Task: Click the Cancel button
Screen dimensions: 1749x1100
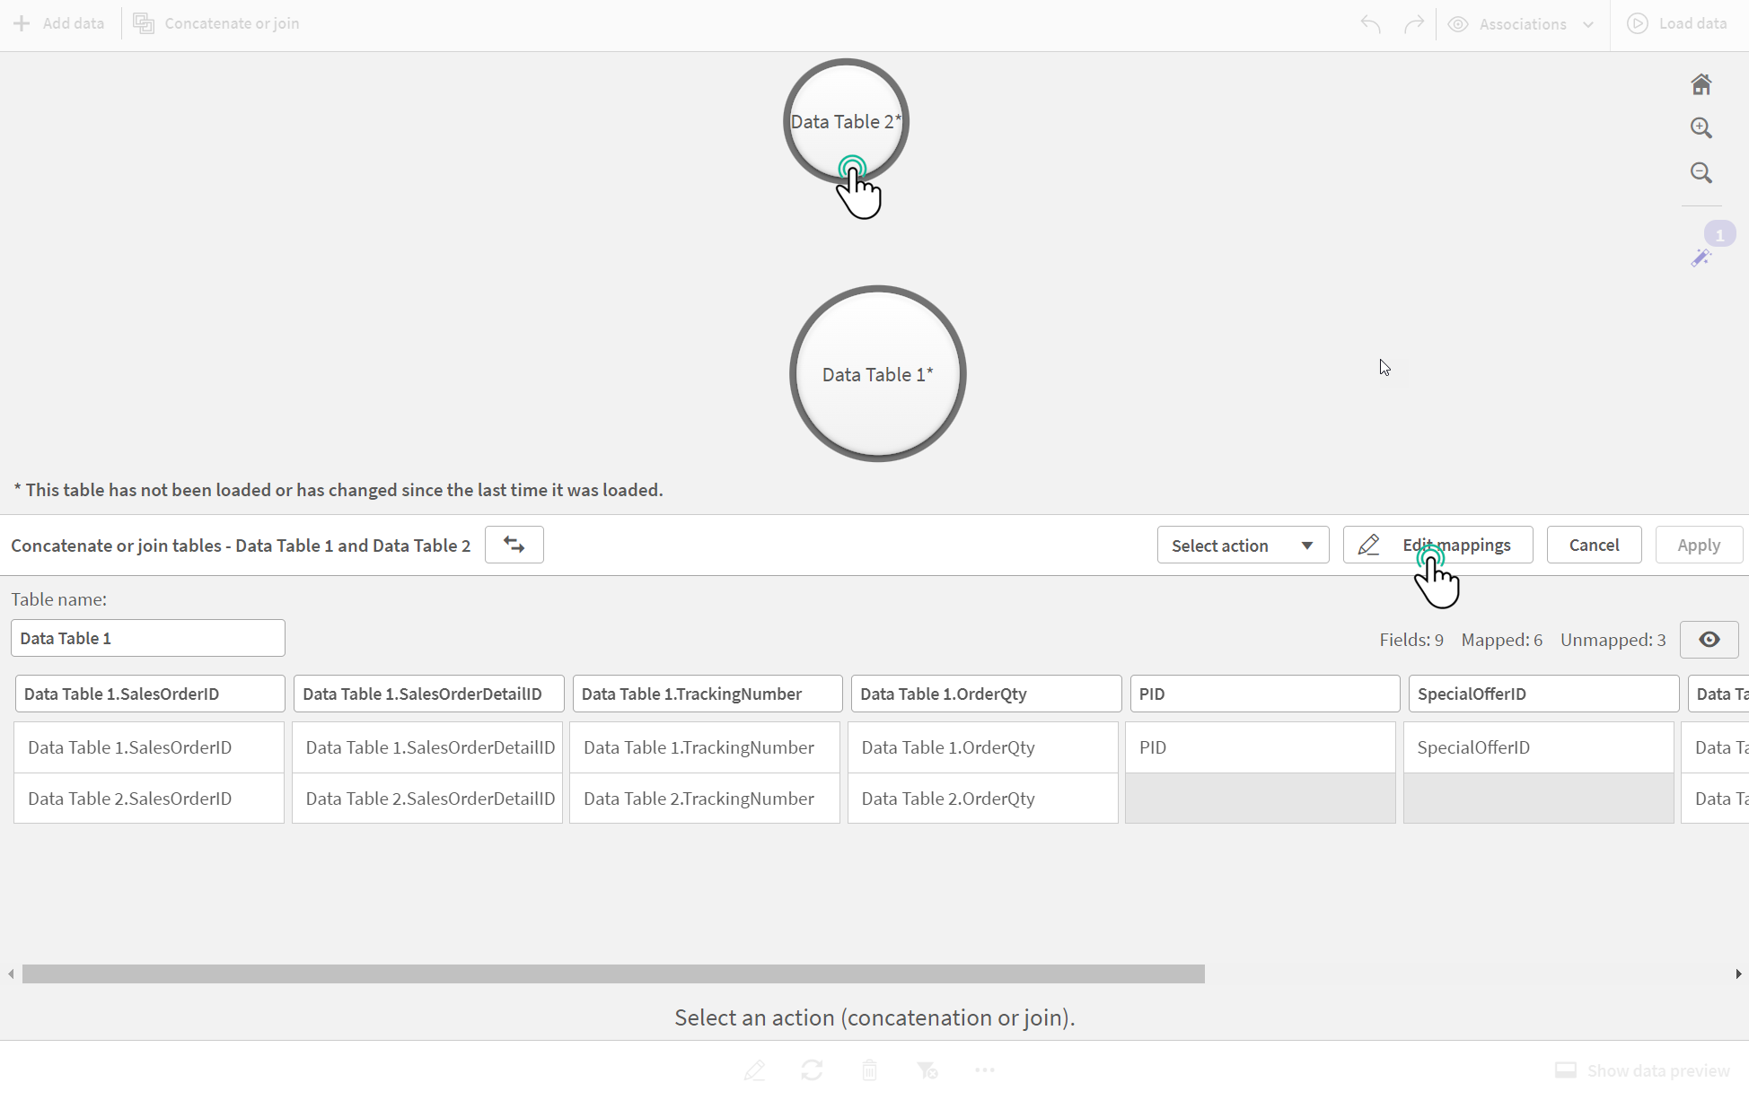Action: point(1595,545)
